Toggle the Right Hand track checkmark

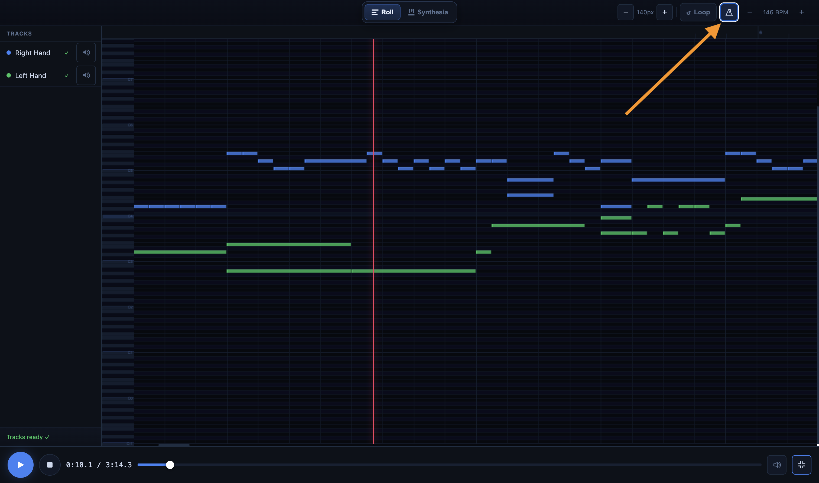67,53
